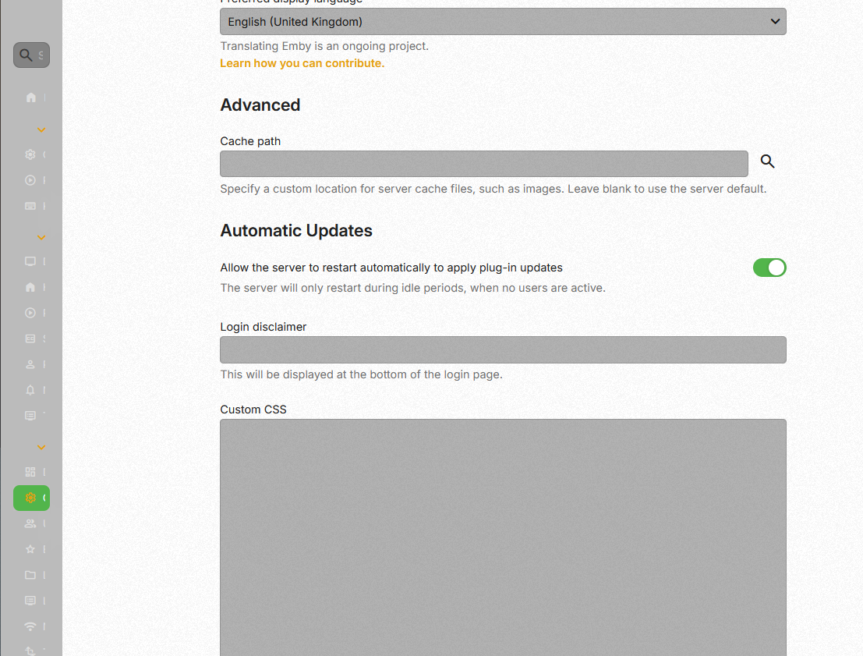Browse for cache path with the magnifier icon

[767, 161]
